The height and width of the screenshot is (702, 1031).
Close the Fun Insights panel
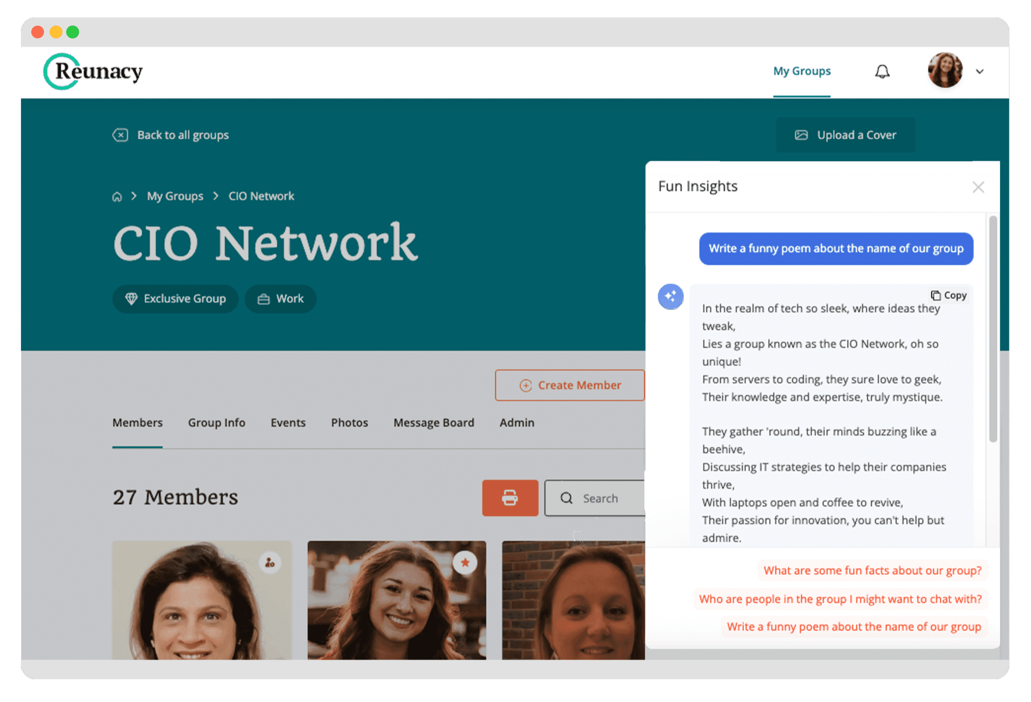coord(978,187)
